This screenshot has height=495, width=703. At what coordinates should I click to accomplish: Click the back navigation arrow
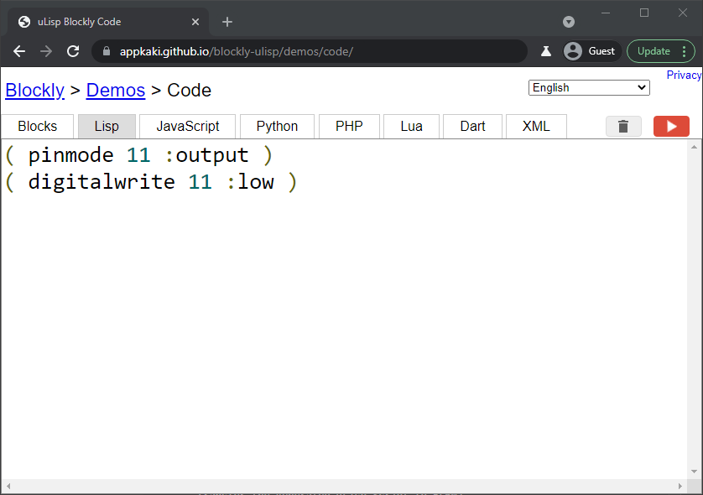point(18,51)
